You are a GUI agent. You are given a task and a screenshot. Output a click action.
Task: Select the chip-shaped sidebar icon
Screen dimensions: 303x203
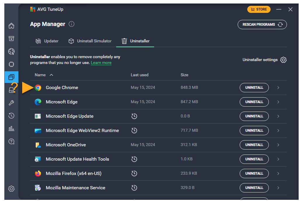(11, 64)
